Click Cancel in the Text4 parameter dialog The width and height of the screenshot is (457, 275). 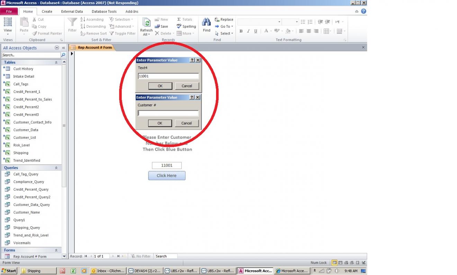[x=187, y=86]
